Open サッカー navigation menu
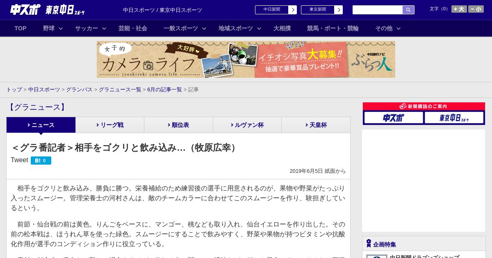 point(87,28)
